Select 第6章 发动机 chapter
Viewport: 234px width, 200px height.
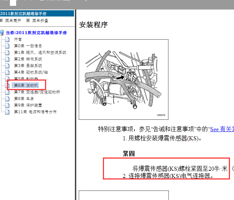(26, 85)
